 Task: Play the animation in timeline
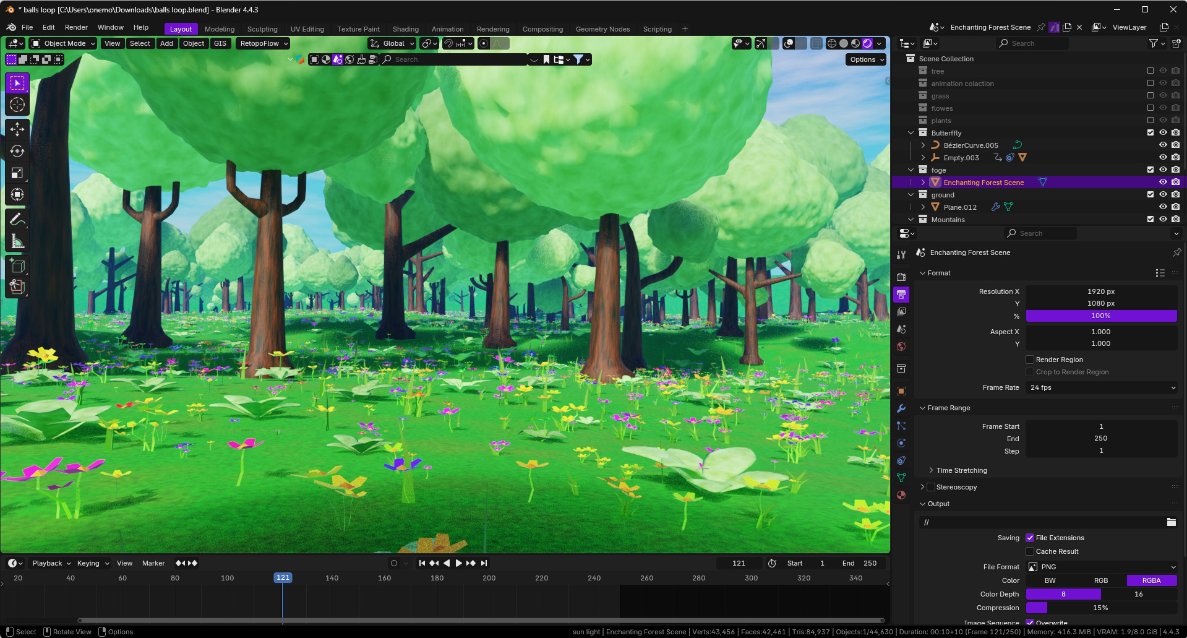pos(458,563)
